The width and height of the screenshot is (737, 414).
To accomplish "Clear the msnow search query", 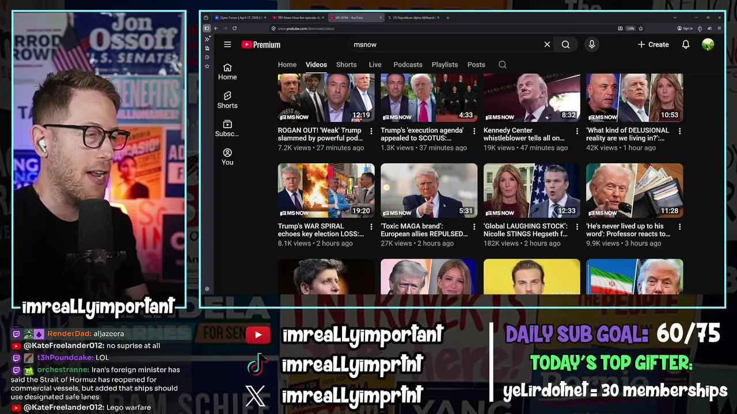I will [547, 44].
